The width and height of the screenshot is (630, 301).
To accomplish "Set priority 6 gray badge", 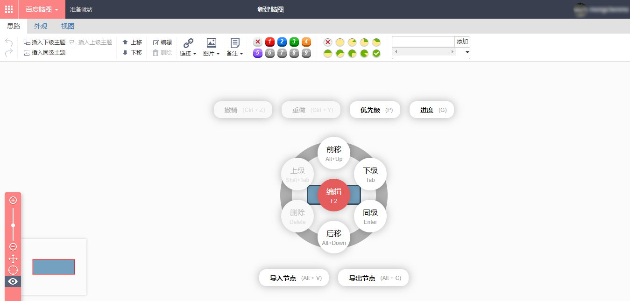I will pos(270,53).
